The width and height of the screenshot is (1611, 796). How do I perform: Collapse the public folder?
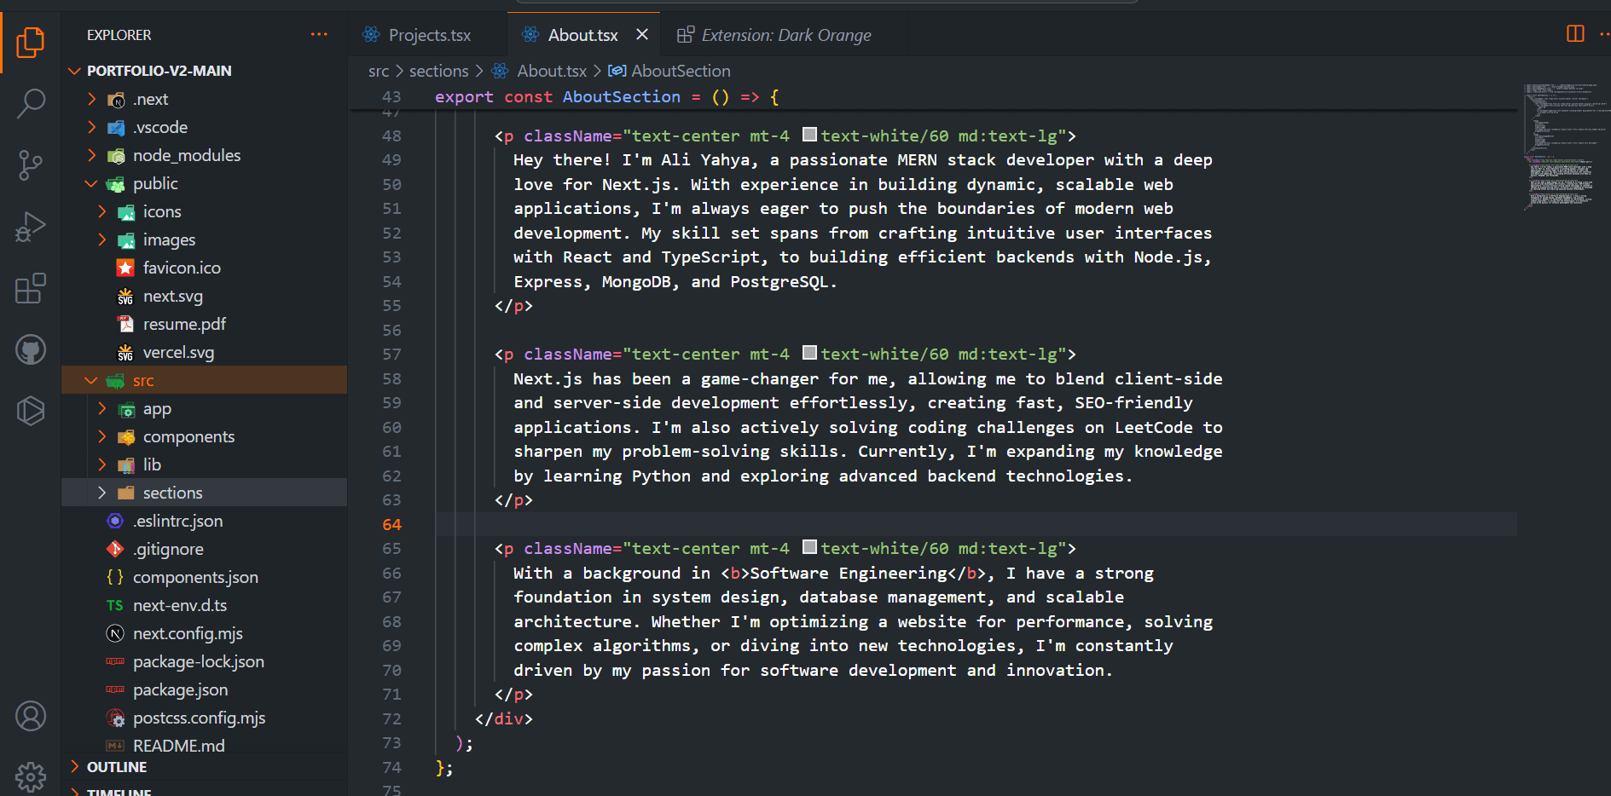click(91, 184)
